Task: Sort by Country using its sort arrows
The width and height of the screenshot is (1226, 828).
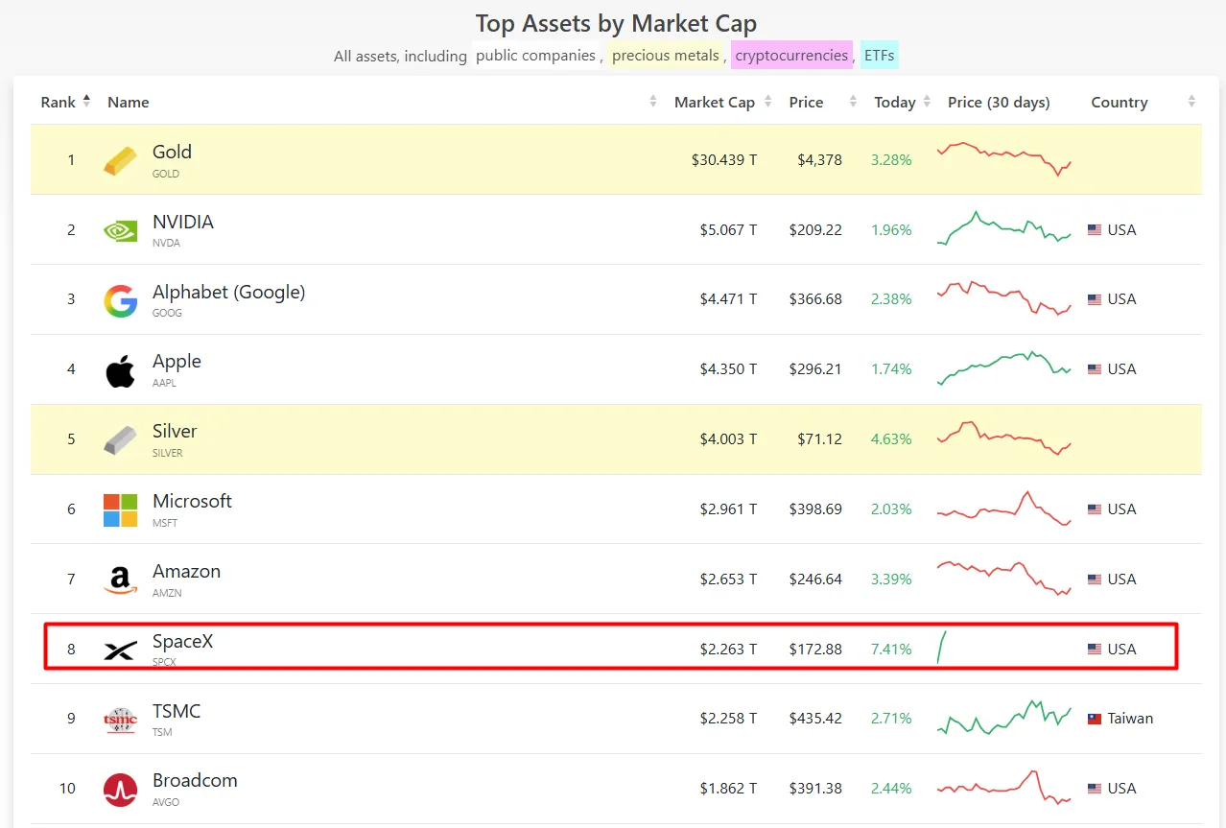Action: click(x=1191, y=102)
